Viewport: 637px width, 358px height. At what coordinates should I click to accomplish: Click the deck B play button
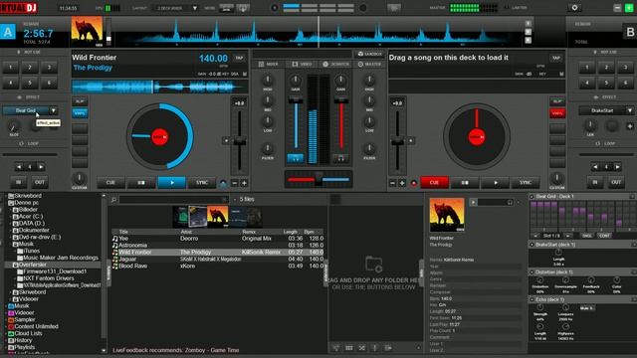[x=496, y=183]
